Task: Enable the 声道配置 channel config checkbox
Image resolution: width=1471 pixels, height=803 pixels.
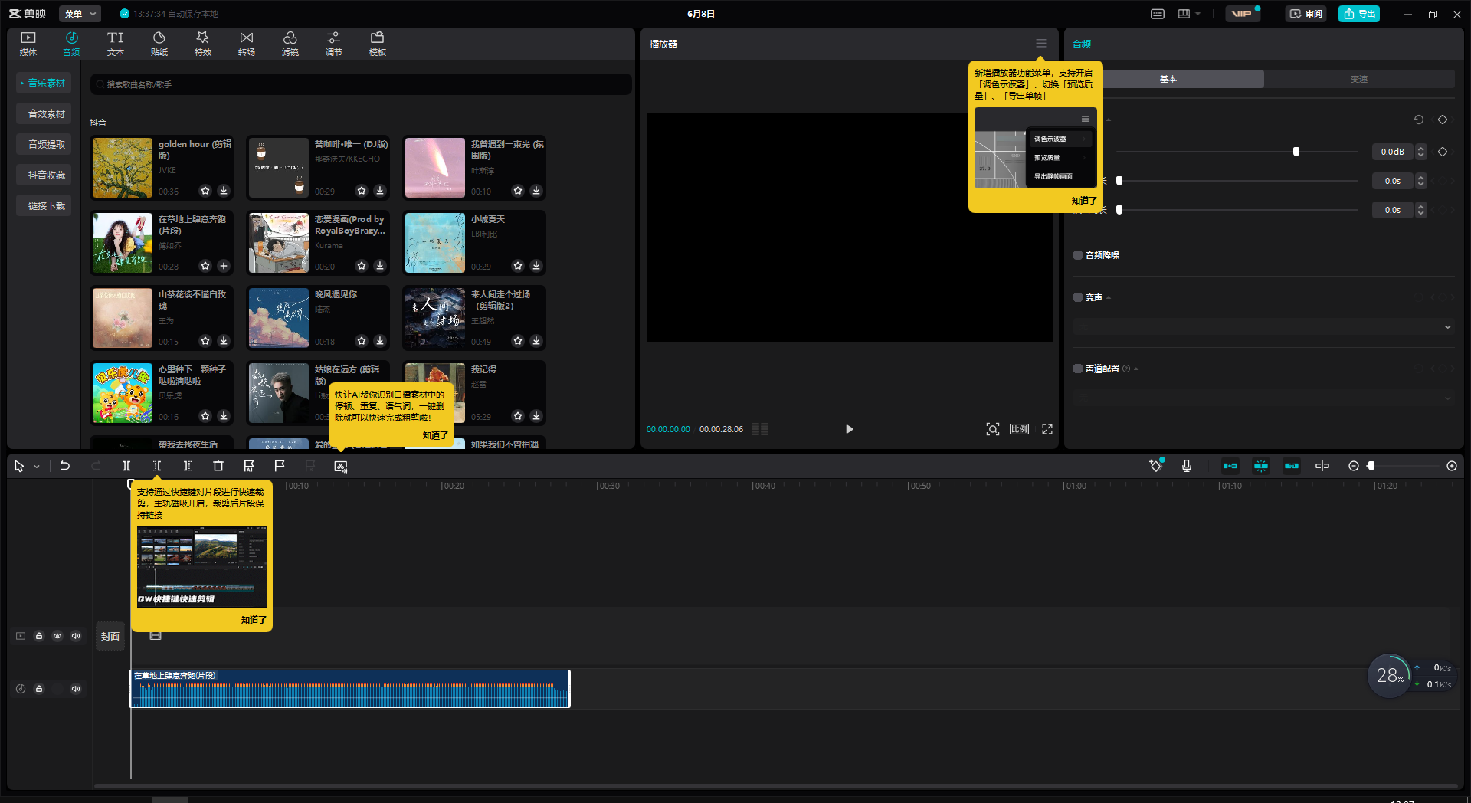Action: [1078, 369]
